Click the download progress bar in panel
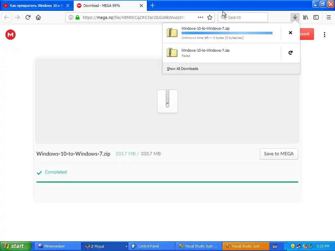 tap(227, 33)
